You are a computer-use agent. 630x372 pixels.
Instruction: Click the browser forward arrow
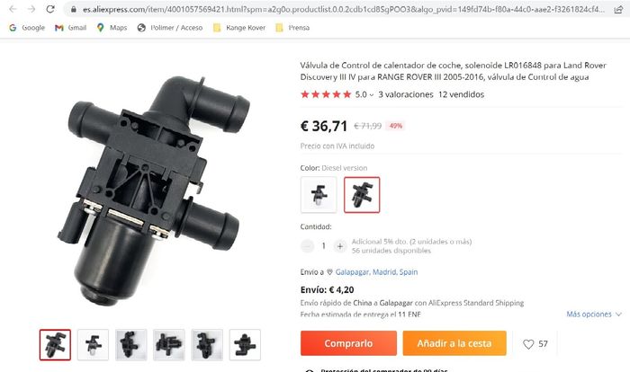(31, 9)
